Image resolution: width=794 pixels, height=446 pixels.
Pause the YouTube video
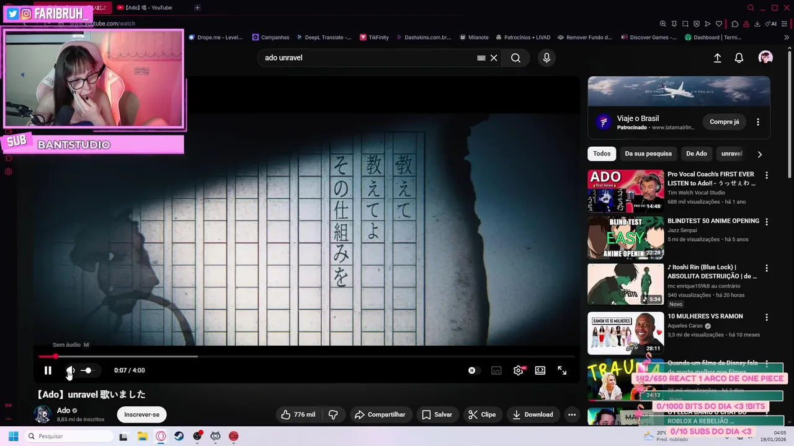48,370
